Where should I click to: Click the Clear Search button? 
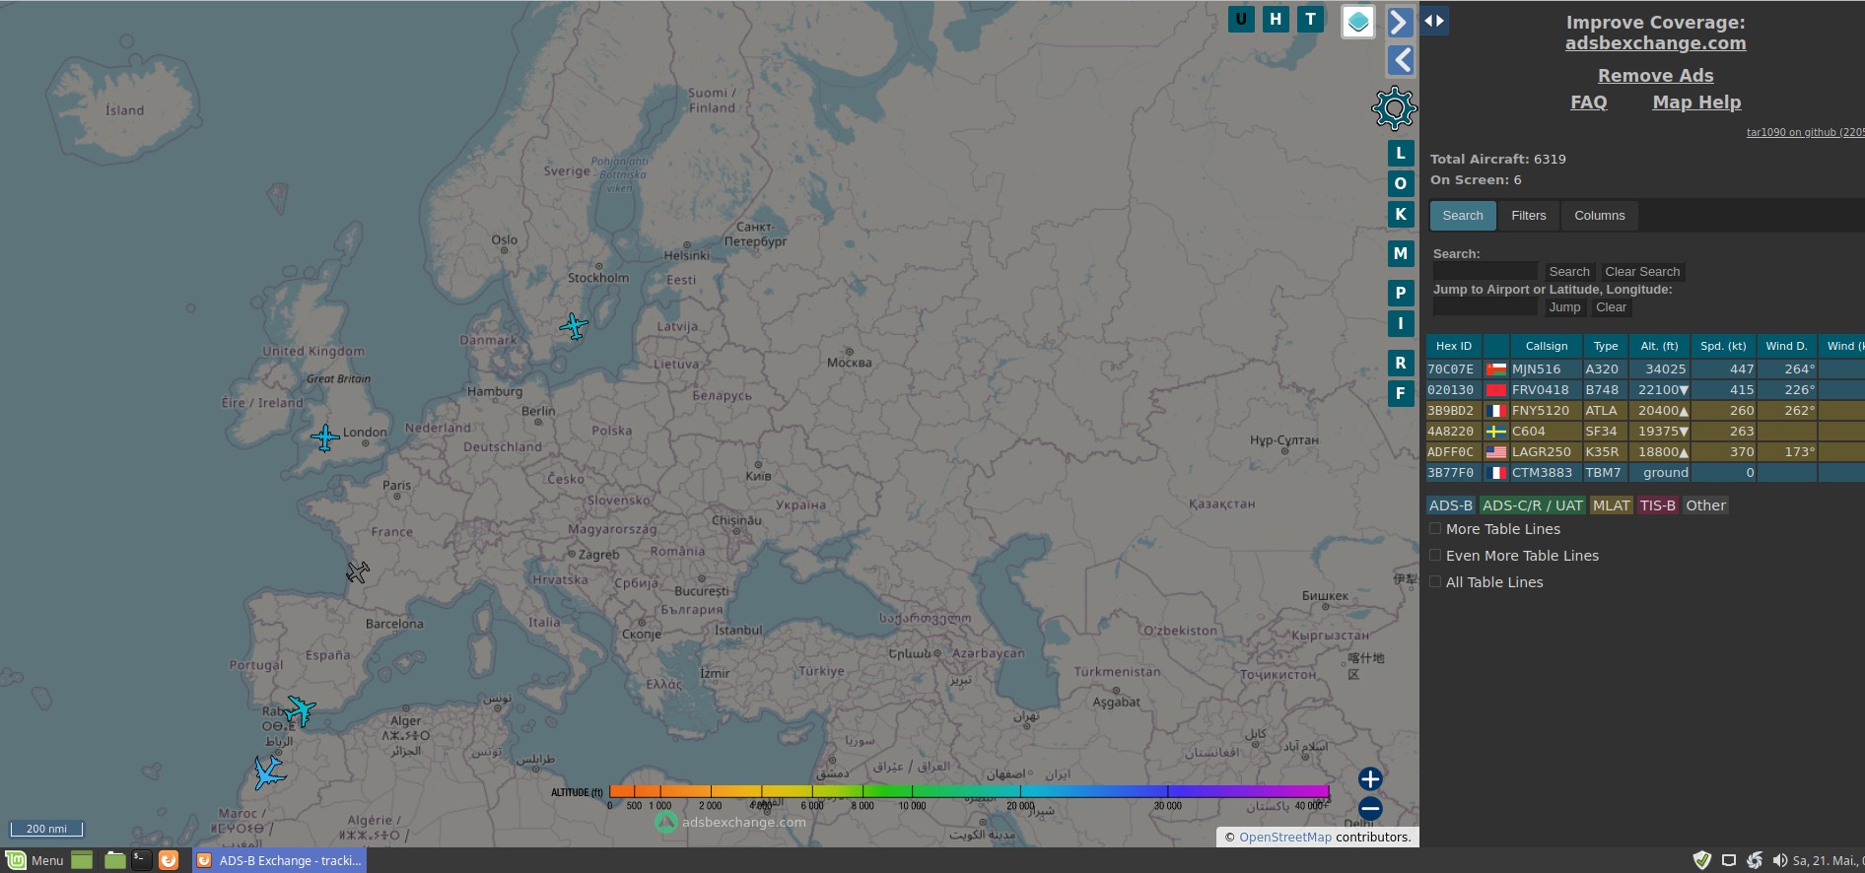1641,272
